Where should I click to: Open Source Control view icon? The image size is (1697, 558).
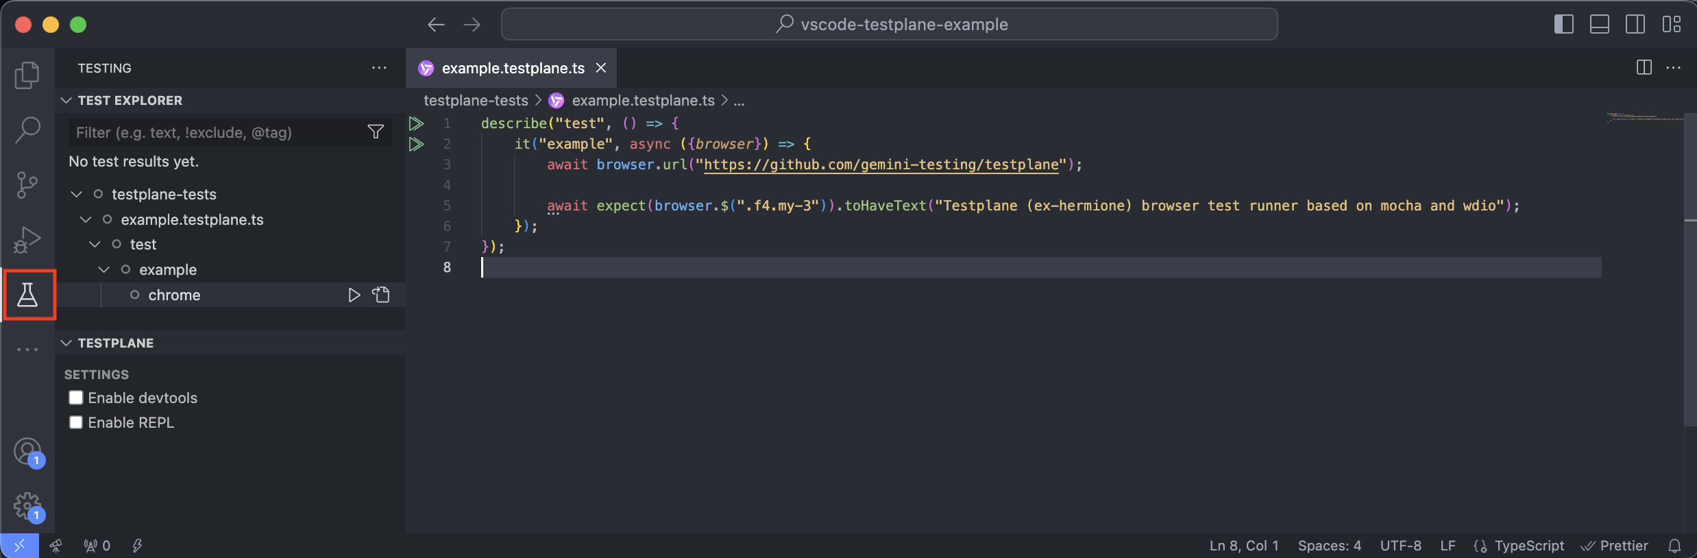pos(27,184)
